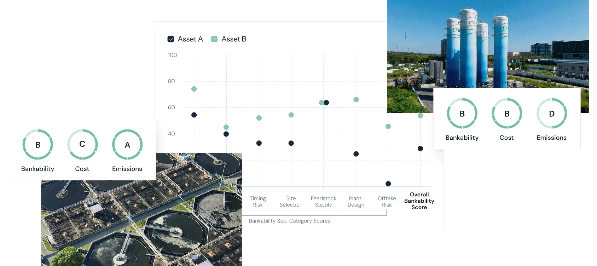Viewport: 597px width, 266px height.
Task: Toggle the Asset A checkbox
Action: click(x=171, y=39)
